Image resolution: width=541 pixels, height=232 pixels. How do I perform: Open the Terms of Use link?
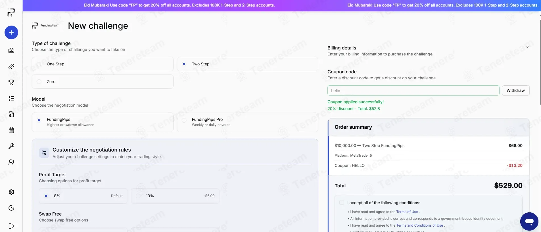pos(407,212)
